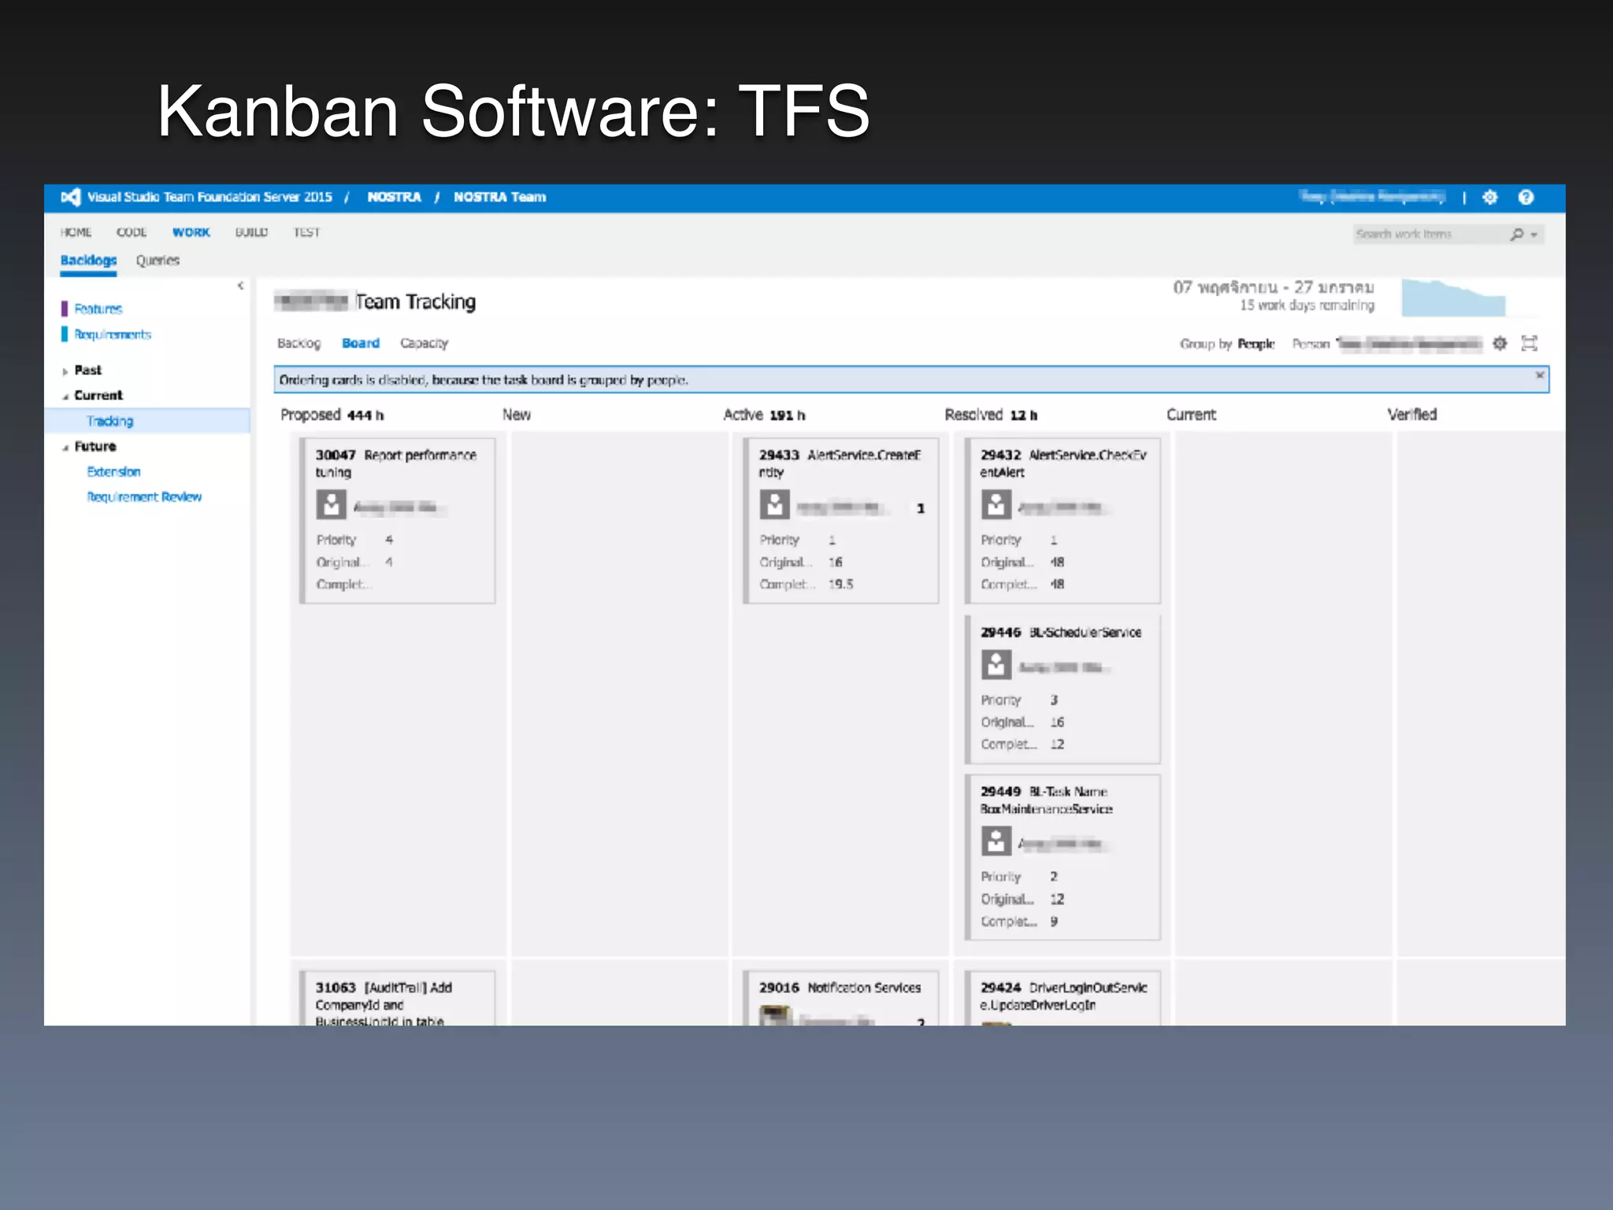Click 15 work days remaining text

click(x=1307, y=306)
